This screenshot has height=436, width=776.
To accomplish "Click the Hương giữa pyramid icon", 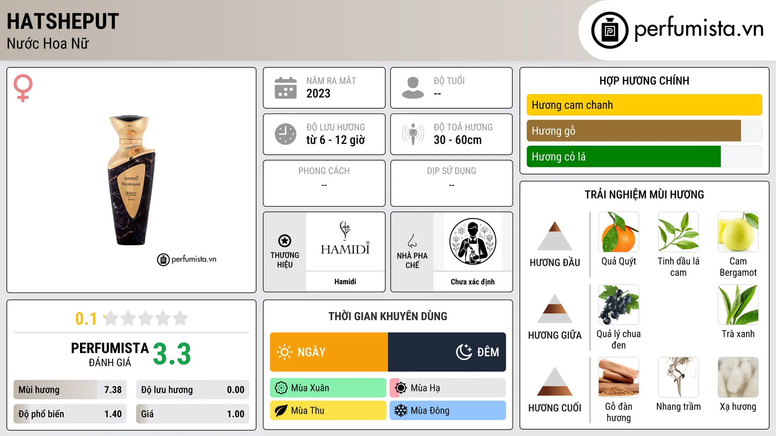I will [555, 308].
